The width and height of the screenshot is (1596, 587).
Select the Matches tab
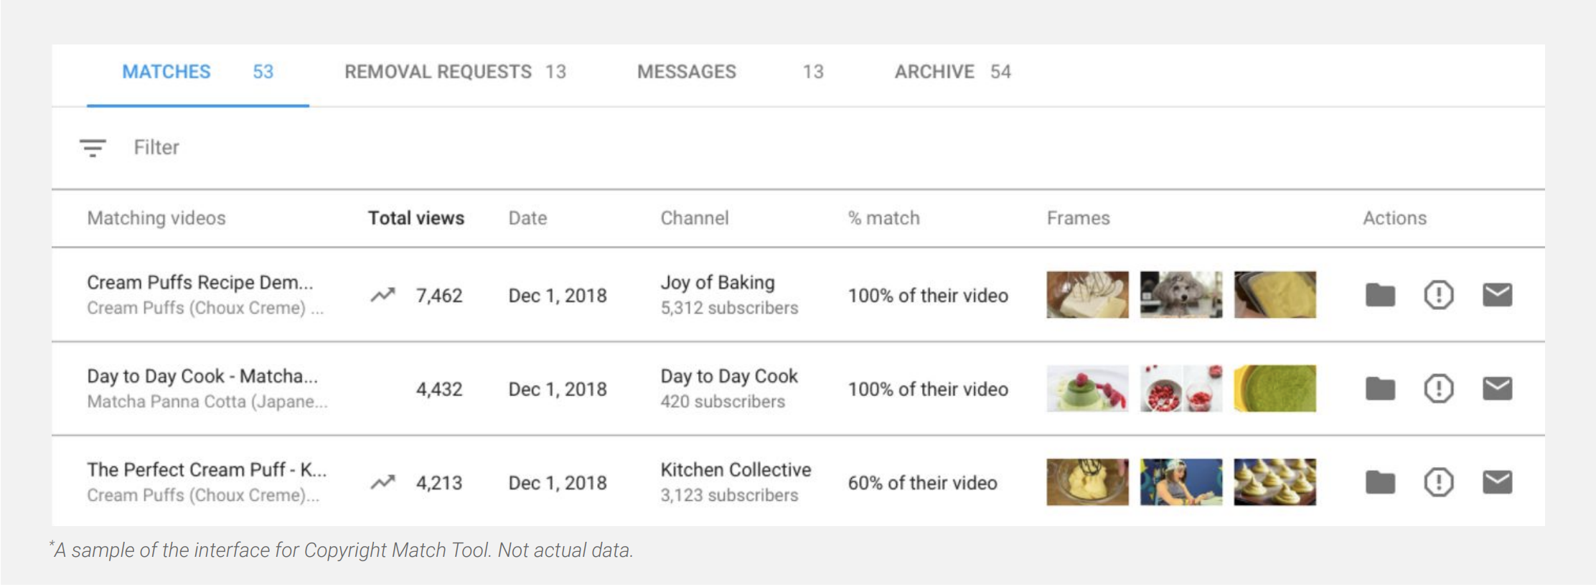pyautogui.click(x=197, y=72)
